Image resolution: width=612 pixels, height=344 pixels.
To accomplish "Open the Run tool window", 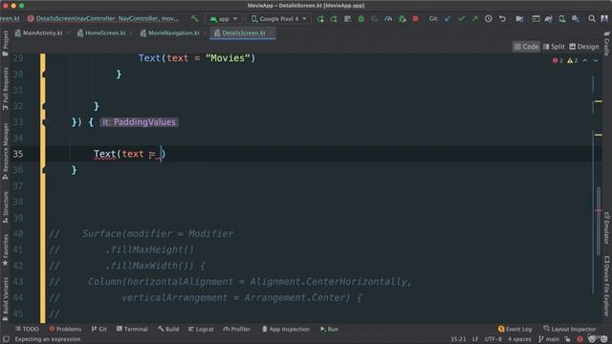I will pos(329,329).
